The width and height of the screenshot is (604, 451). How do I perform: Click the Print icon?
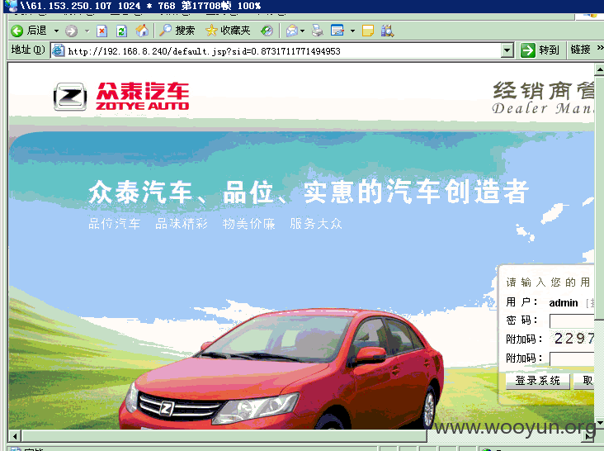[318, 31]
